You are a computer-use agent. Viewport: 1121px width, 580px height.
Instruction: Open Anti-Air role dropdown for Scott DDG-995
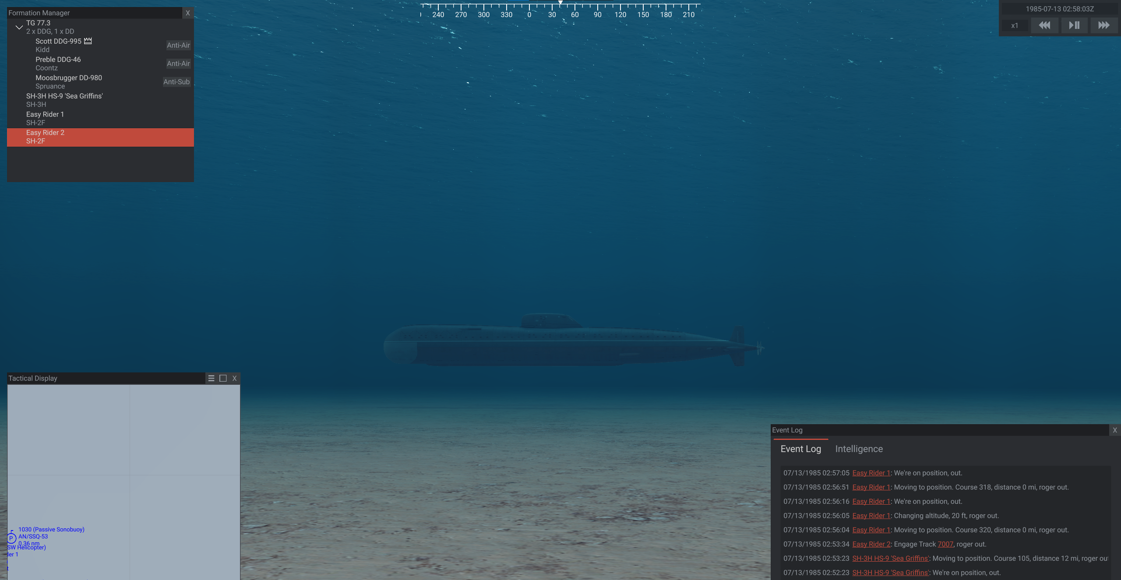tap(178, 45)
